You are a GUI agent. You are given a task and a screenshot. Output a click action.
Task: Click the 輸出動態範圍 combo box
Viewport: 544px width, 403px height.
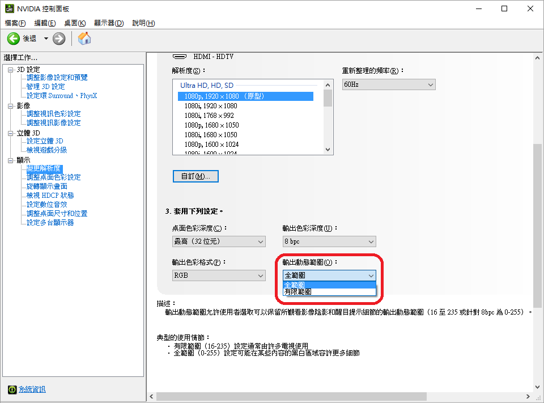[x=329, y=275]
